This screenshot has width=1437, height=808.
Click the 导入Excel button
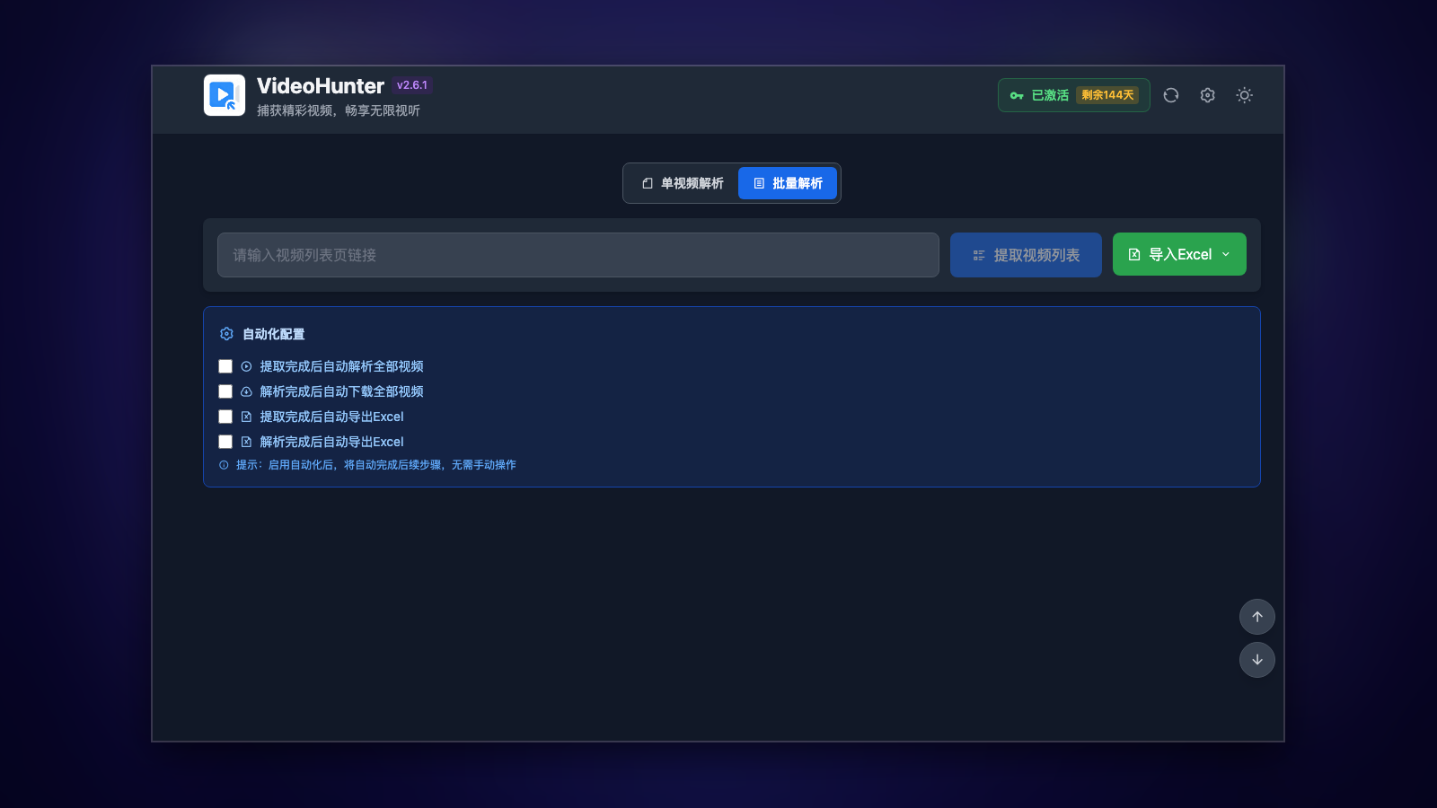click(x=1179, y=254)
